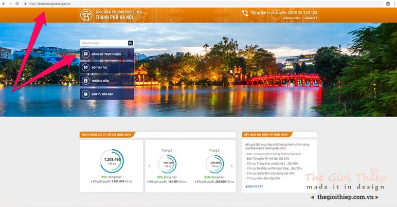Click the Đăng ký trực tuyến circle icon

pyautogui.click(x=85, y=54)
